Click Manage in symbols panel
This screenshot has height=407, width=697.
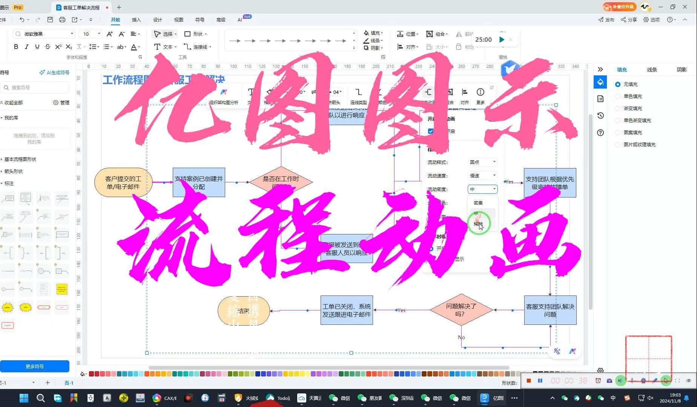61,103
